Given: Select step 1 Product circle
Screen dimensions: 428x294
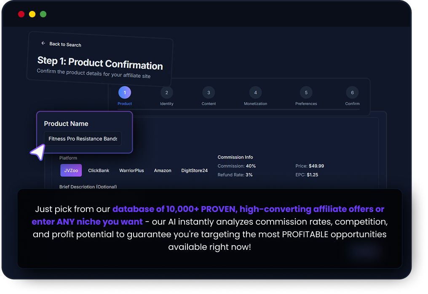Looking at the screenshot, I should pyautogui.click(x=125, y=93).
